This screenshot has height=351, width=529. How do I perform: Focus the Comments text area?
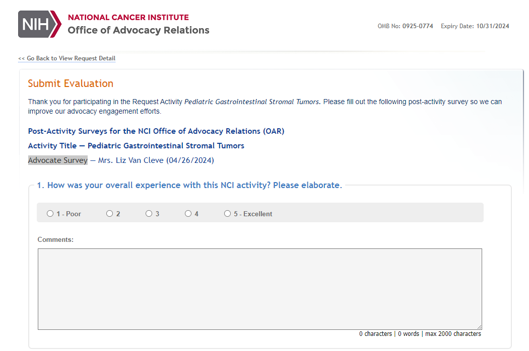click(x=259, y=289)
